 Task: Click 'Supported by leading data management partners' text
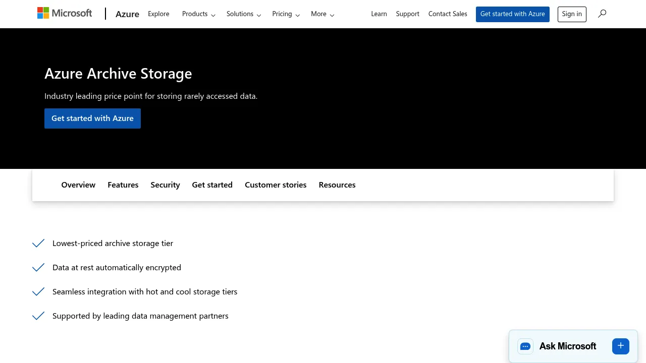tap(140, 316)
